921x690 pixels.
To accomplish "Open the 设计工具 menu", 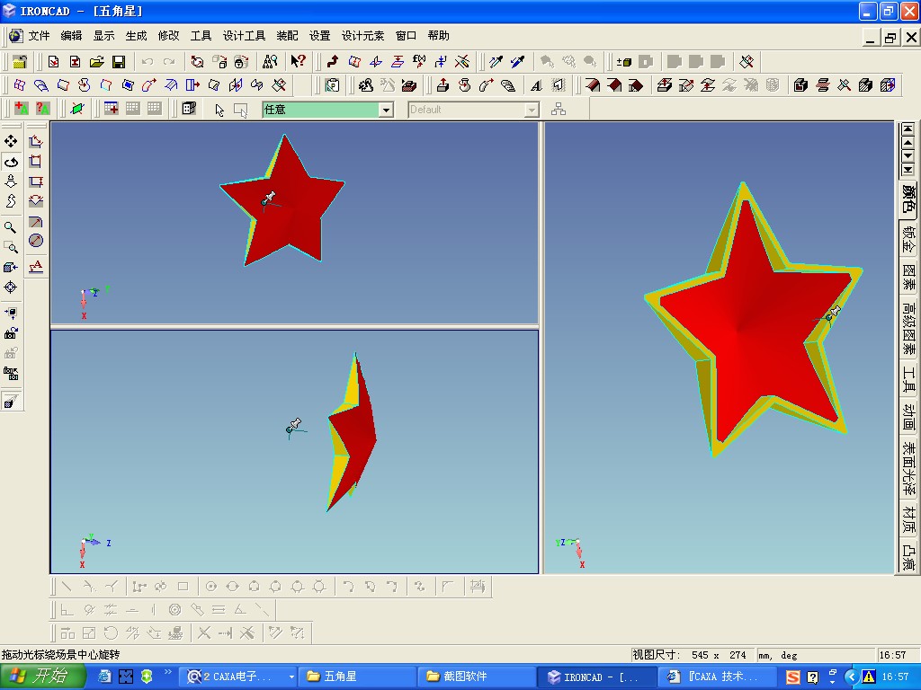I will pyautogui.click(x=244, y=36).
